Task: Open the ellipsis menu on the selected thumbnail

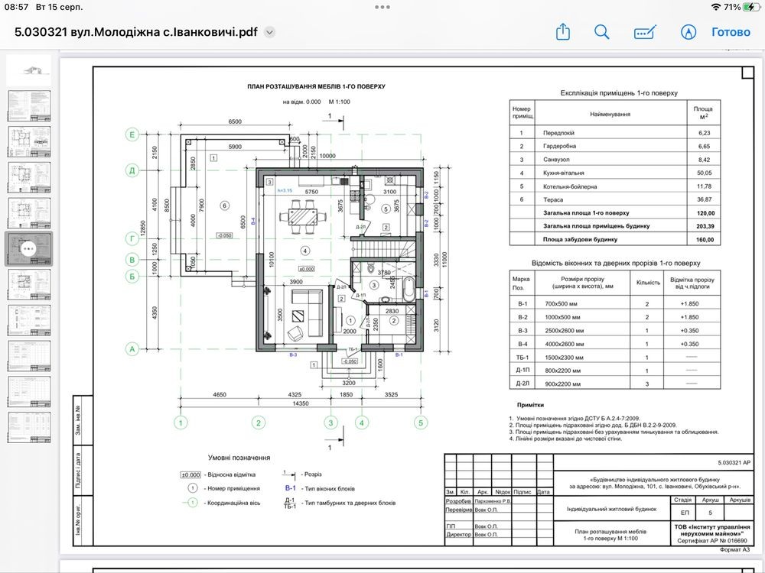Action: tap(29, 248)
